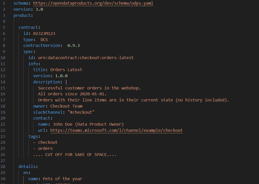Open the odps.yaml schema hyperlink
This screenshot has width=259, height=184.
click(93, 3)
